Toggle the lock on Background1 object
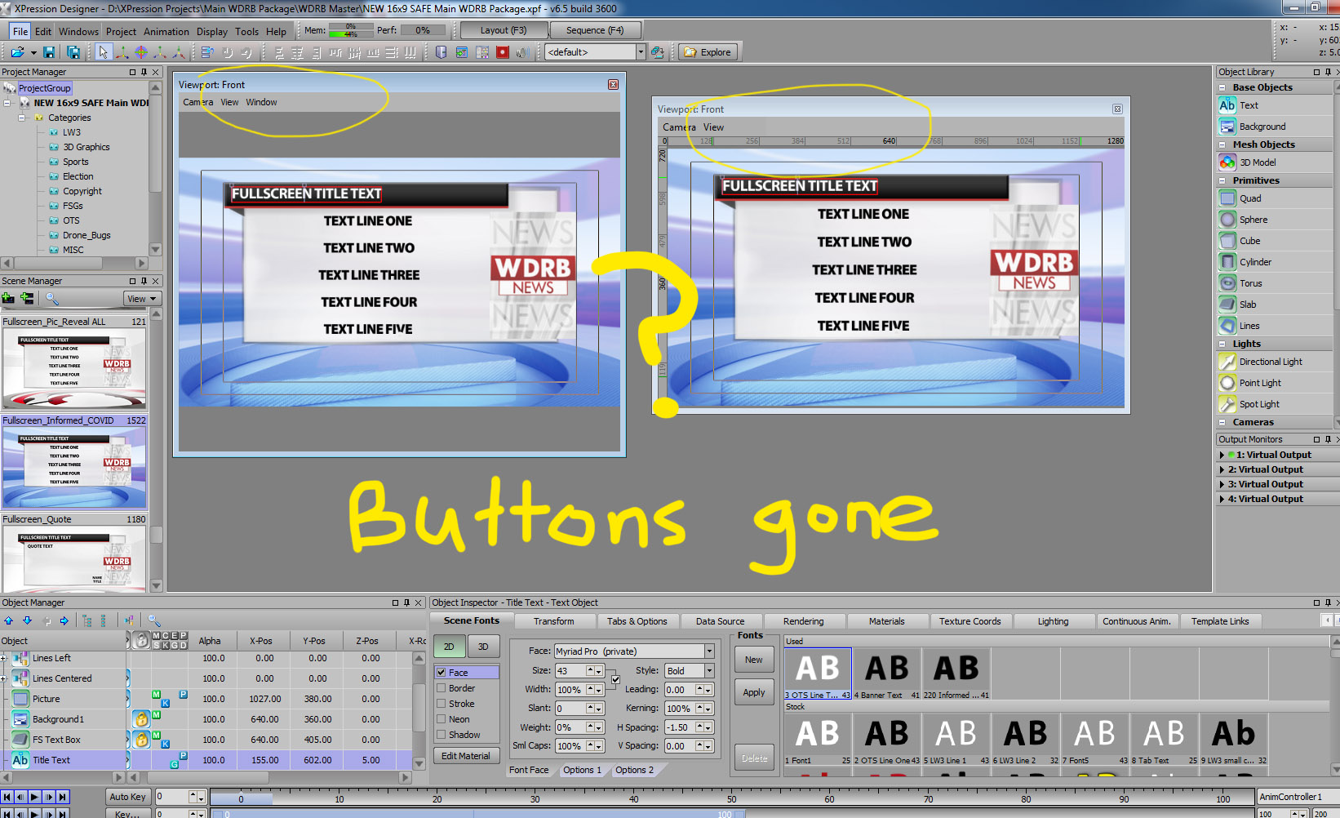 coord(141,719)
